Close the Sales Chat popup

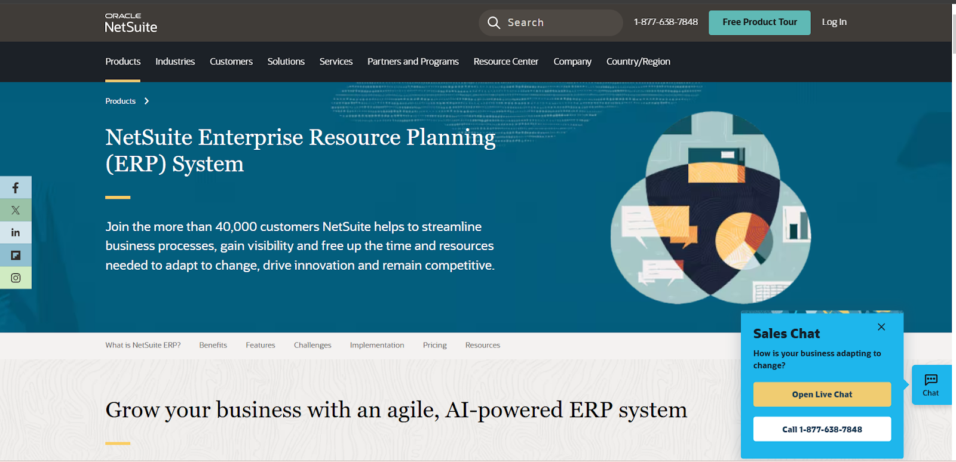[x=881, y=327]
